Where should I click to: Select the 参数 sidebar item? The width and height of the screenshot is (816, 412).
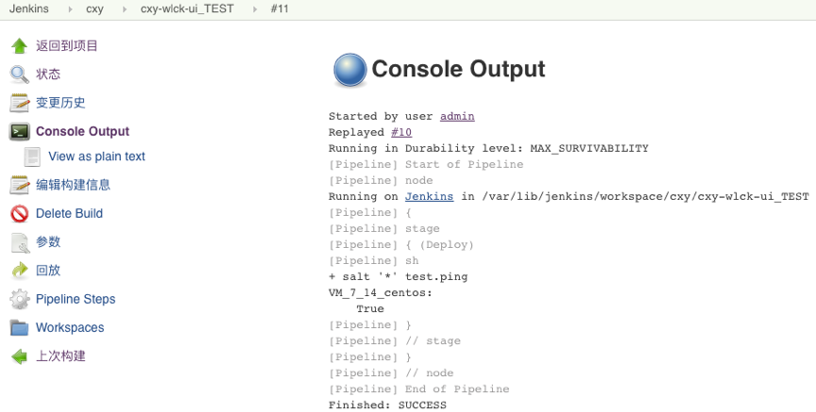pyautogui.click(x=48, y=242)
